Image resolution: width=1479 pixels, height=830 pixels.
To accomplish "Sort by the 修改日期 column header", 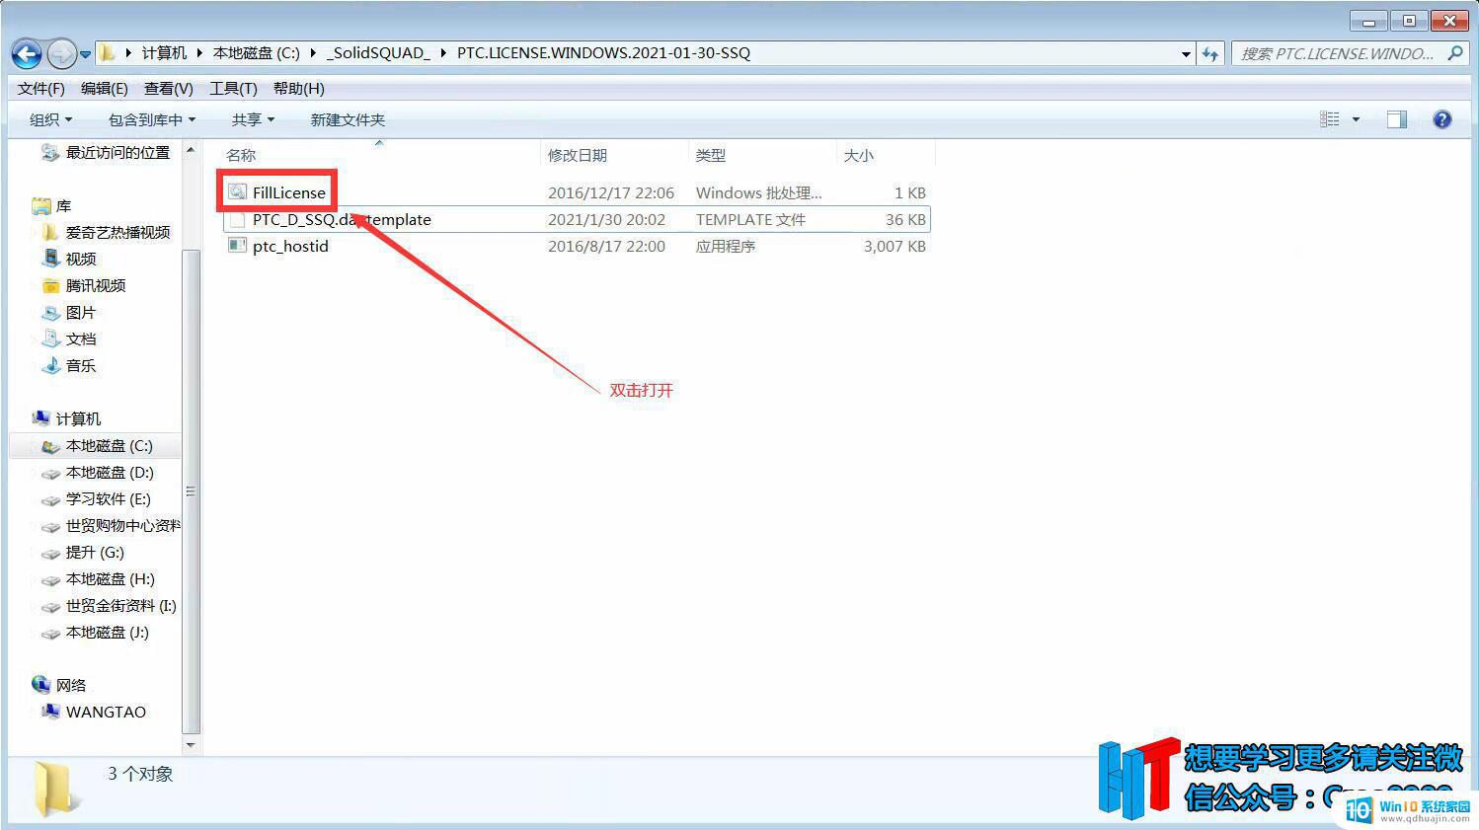I will pyautogui.click(x=578, y=155).
